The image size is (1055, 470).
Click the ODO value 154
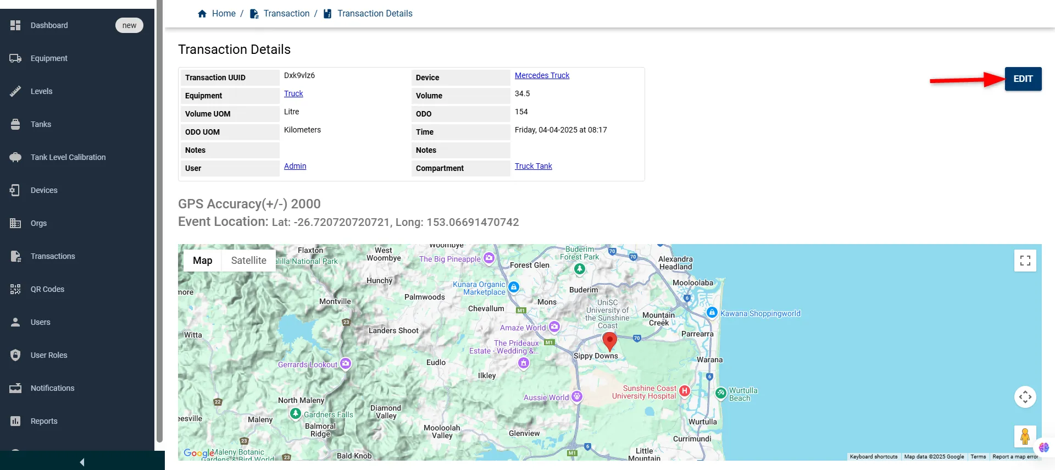pos(521,112)
